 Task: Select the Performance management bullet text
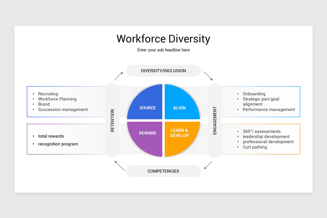pos(269,110)
